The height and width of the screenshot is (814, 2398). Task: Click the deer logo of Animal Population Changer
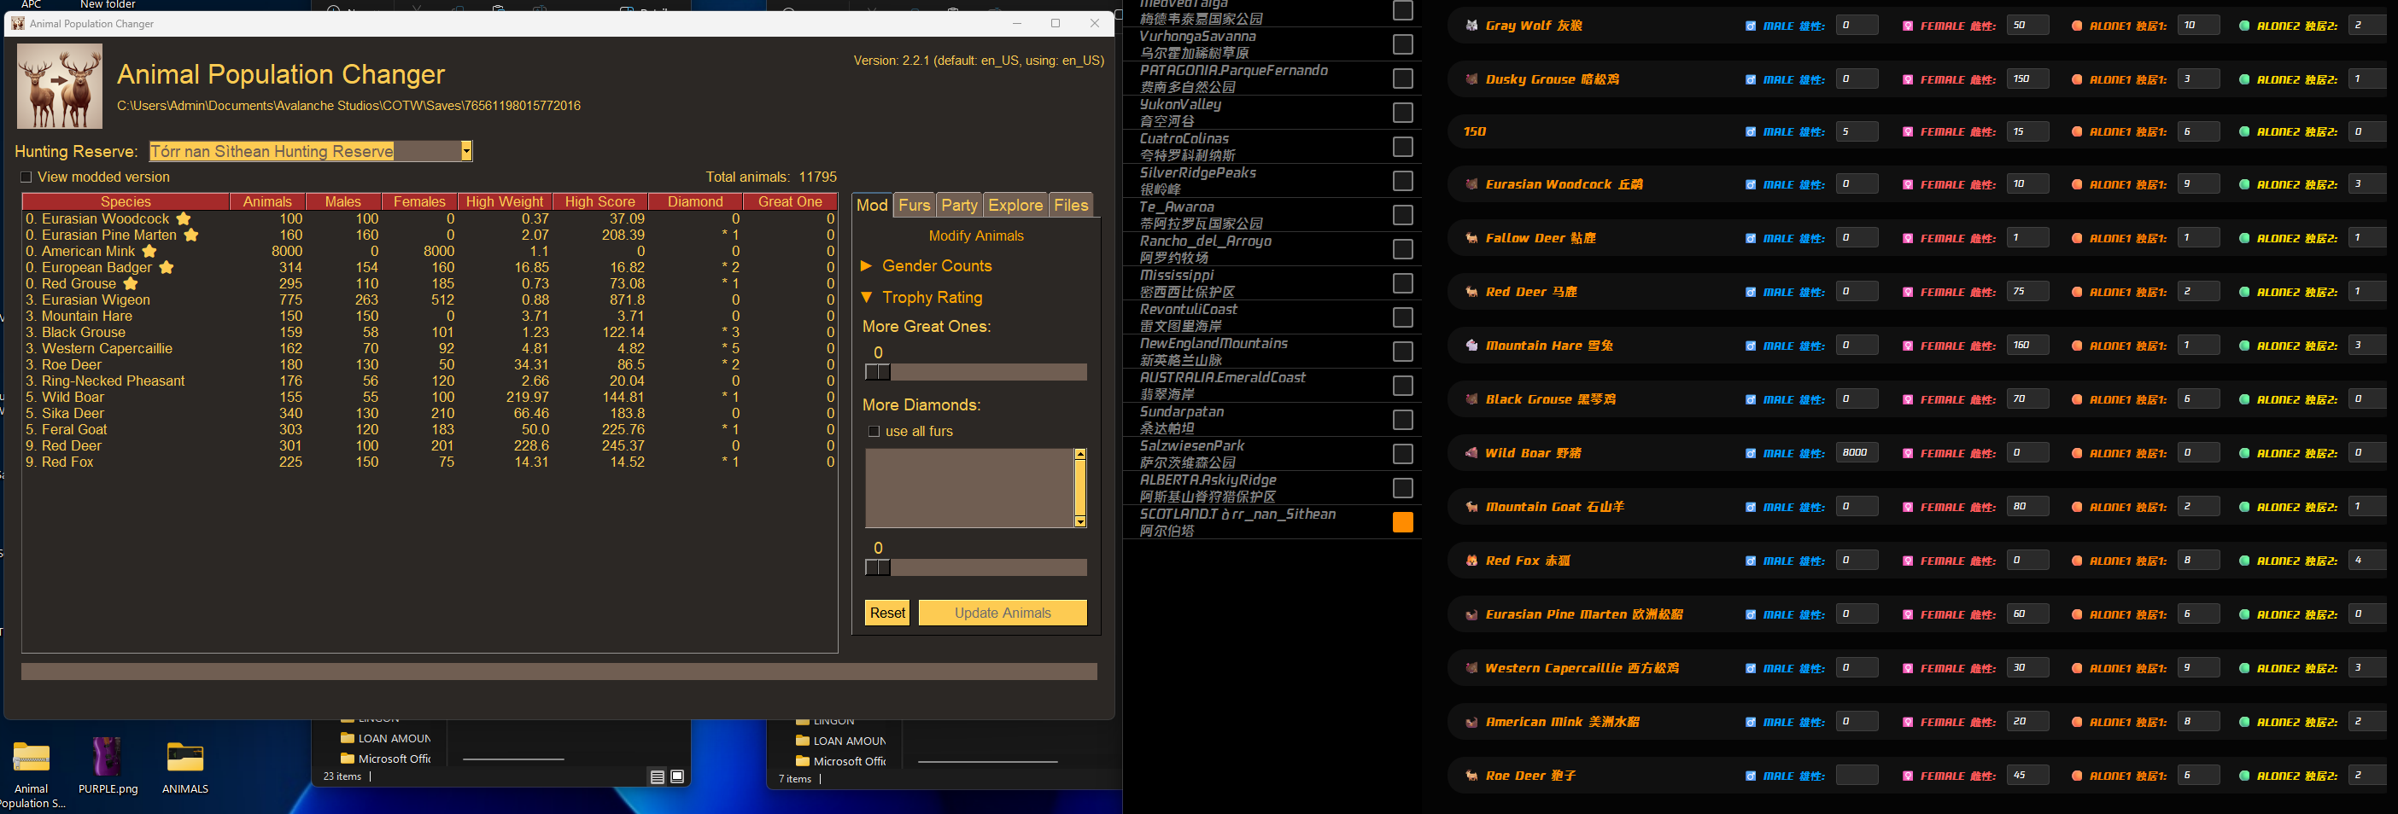60,85
